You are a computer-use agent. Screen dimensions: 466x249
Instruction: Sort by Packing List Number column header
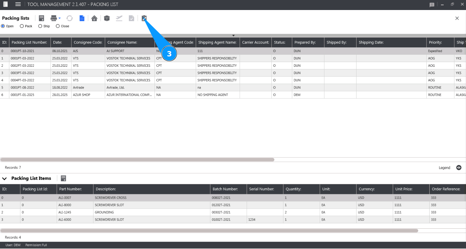[x=30, y=42]
